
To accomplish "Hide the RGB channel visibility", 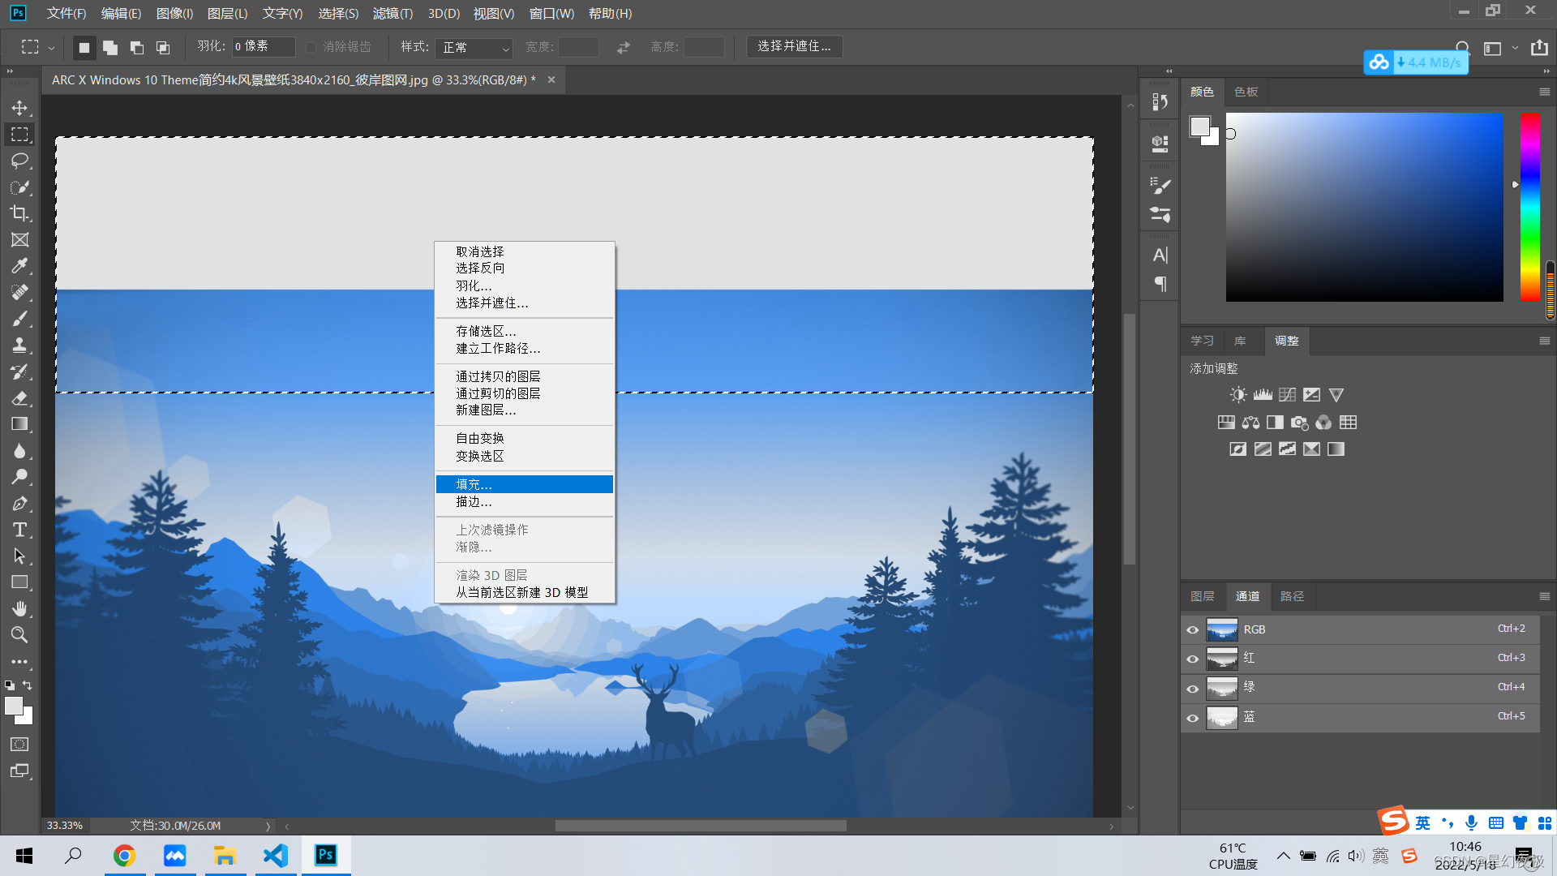I will tap(1192, 630).
